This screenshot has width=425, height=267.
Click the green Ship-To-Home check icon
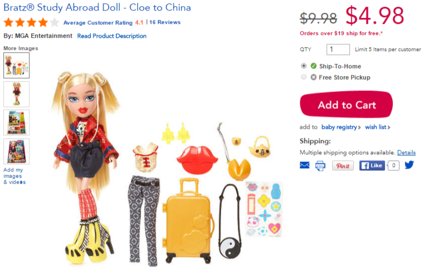[x=314, y=66]
